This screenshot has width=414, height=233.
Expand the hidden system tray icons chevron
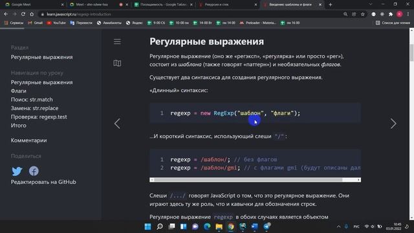click(338, 227)
